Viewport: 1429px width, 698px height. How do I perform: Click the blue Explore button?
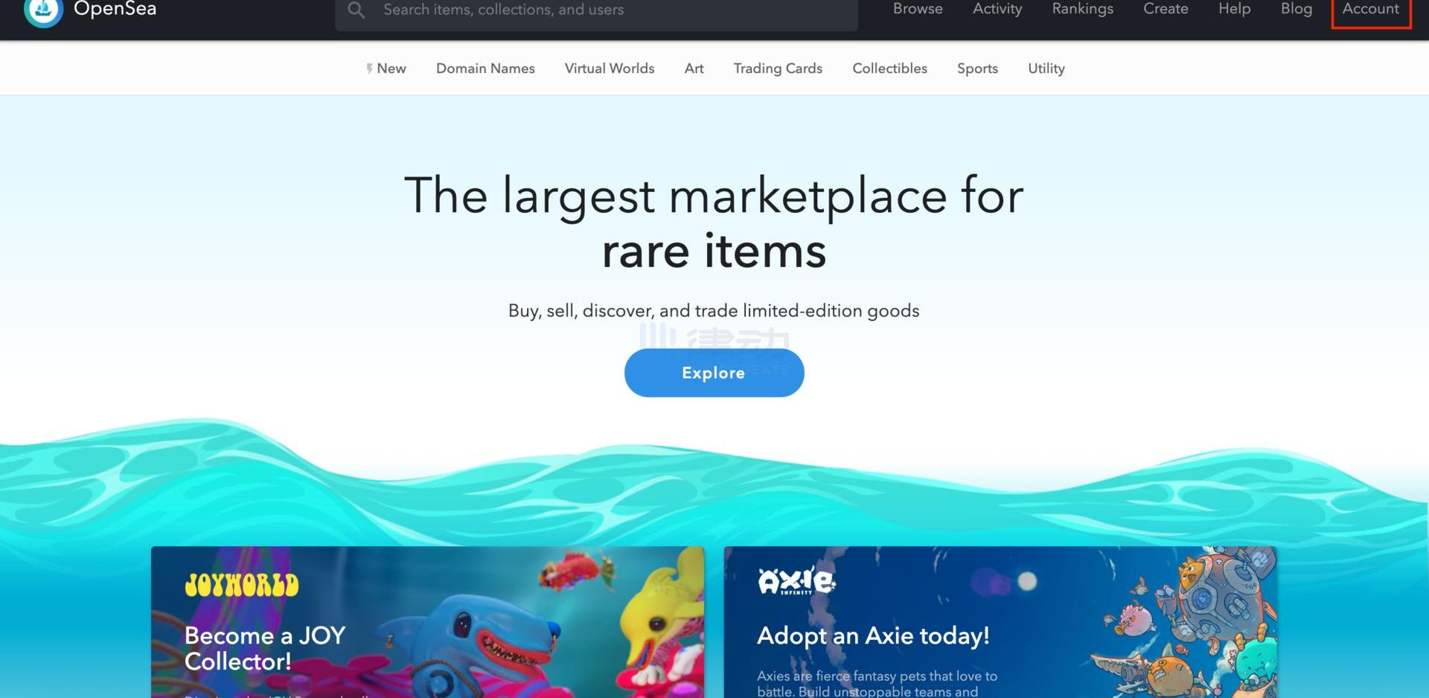tap(714, 373)
